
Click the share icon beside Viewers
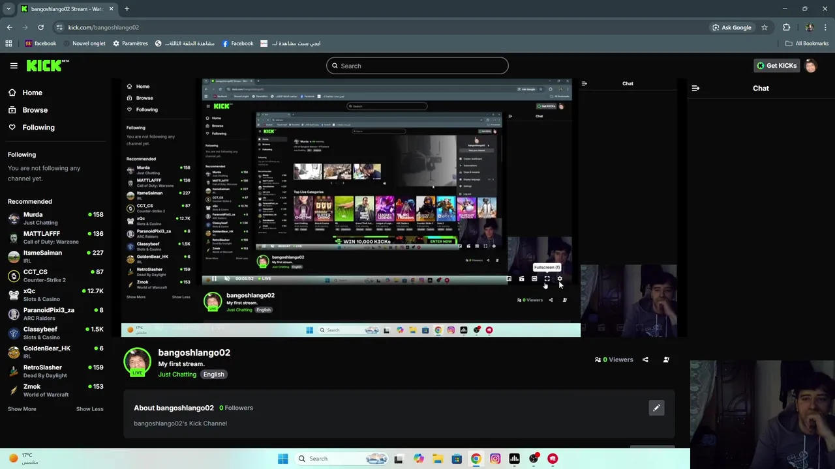pyautogui.click(x=645, y=360)
